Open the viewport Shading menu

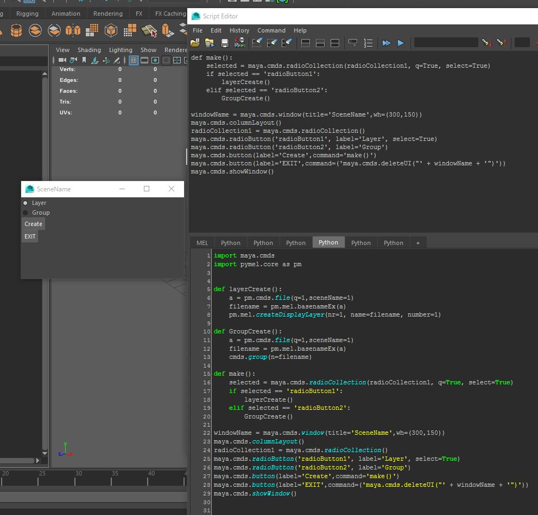tap(89, 50)
